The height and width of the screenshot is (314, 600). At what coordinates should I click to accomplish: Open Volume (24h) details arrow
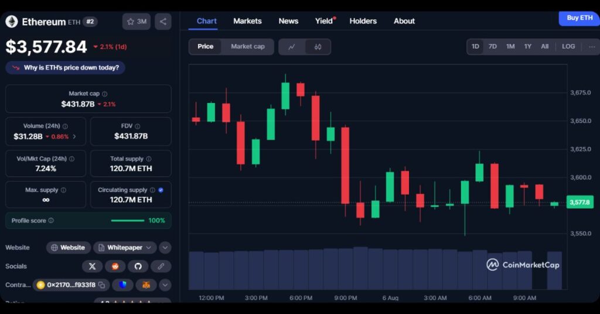[74, 136]
